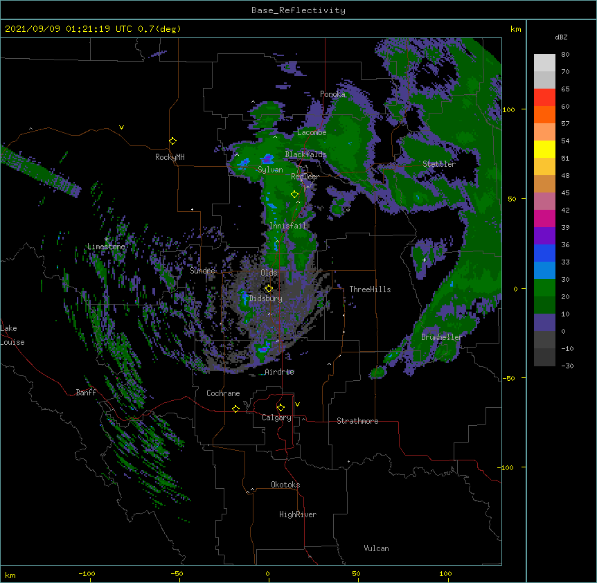Click the -50 tick on right axis

[x=508, y=378]
